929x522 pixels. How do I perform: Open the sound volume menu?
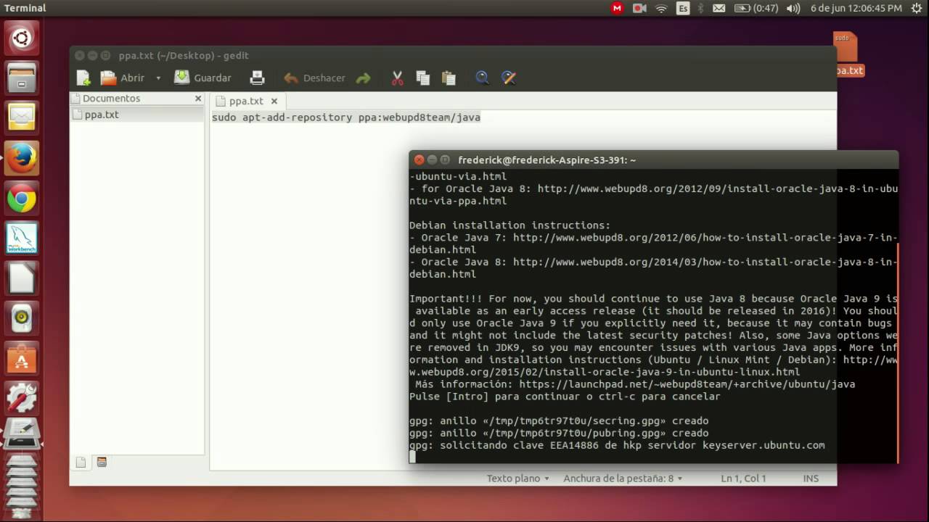click(793, 8)
